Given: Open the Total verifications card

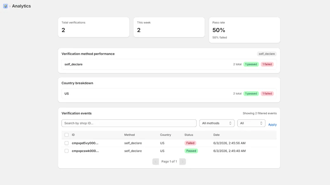Looking at the screenshot, I should 94,27.
